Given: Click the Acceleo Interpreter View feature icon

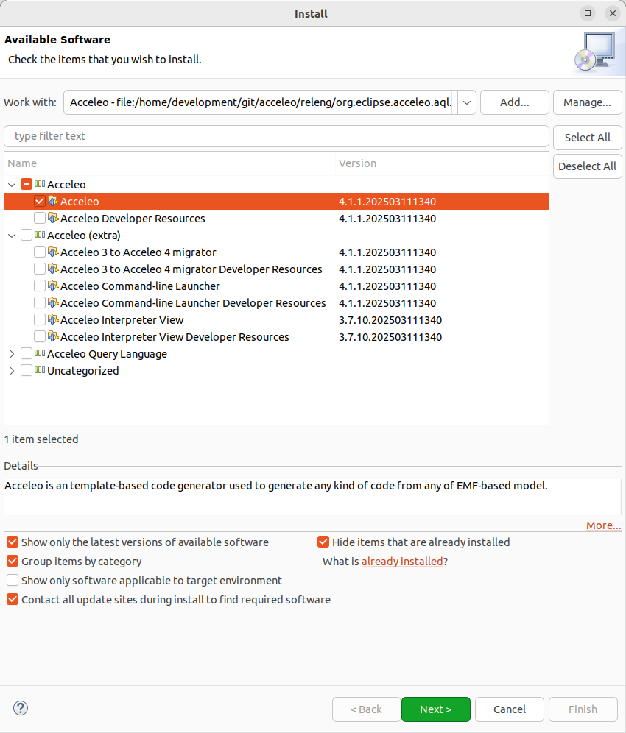Looking at the screenshot, I should point(53,320).
